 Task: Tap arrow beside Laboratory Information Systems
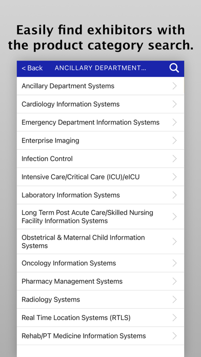(175, 195)
